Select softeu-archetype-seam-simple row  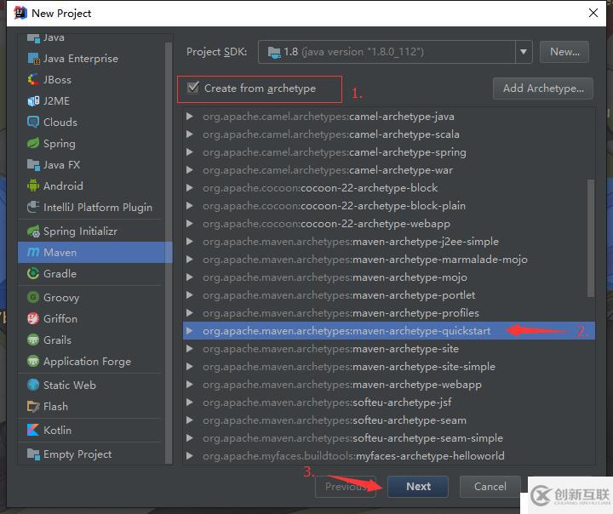click(x=388, y=438)
